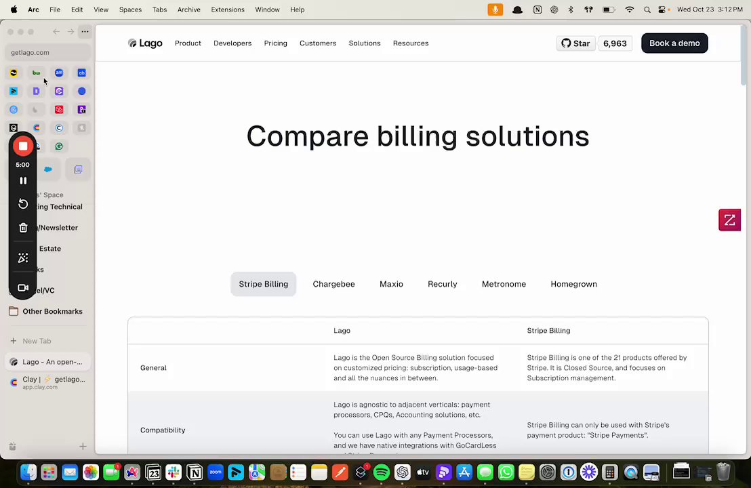
Task: Open Slack from the dock
Action: [174, 472]
